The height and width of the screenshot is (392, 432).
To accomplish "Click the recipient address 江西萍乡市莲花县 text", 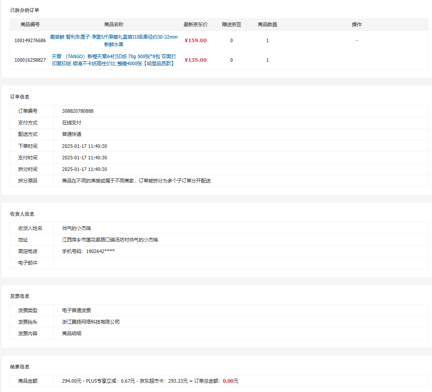I will tap(110, 240).
